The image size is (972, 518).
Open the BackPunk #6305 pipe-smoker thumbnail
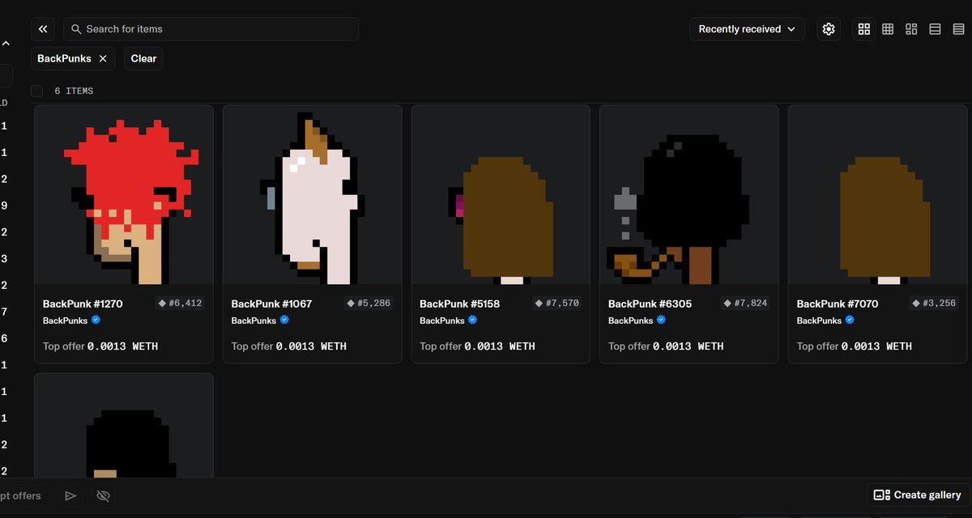click(x=689, y=194)
